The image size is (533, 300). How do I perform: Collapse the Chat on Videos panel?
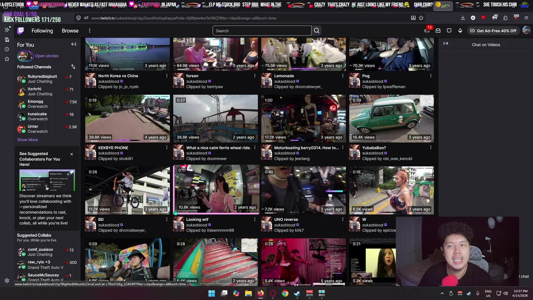point(446,44)
